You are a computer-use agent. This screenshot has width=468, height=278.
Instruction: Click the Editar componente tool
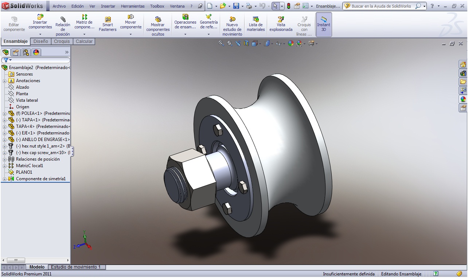coord(14,24)
